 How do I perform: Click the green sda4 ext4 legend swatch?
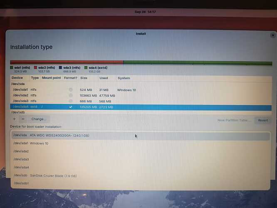tap(86, 67)
